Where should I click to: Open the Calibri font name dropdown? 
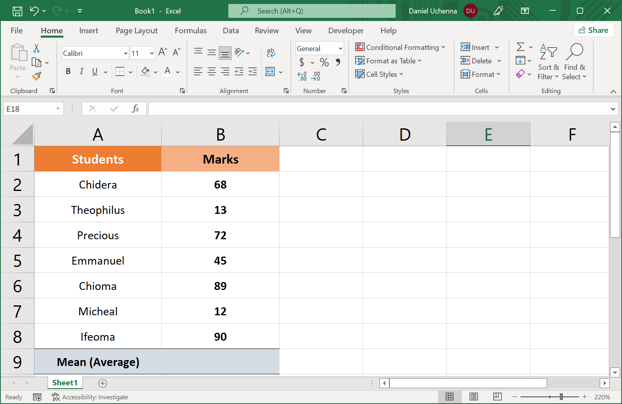pyautogui.click(x=126, y=53)
